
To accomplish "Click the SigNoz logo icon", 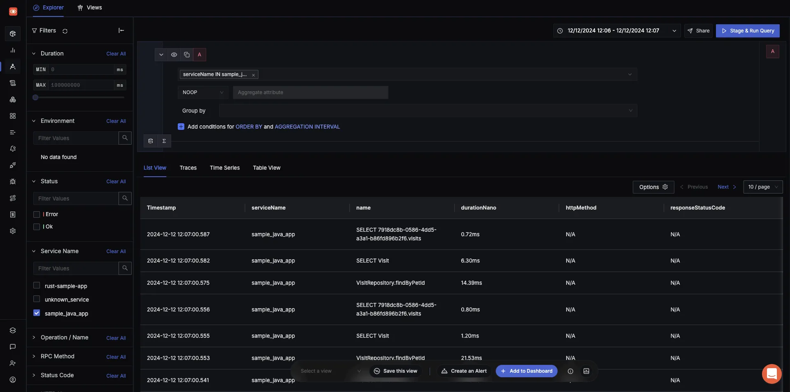I will pos(13,12).
